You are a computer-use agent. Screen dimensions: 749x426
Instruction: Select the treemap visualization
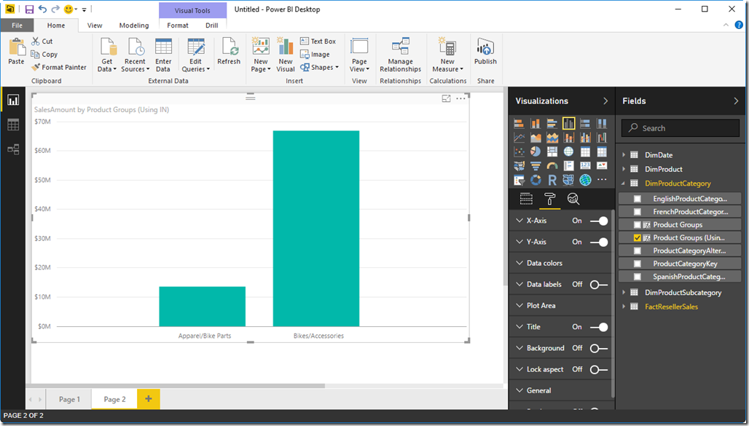coord(552,152)
